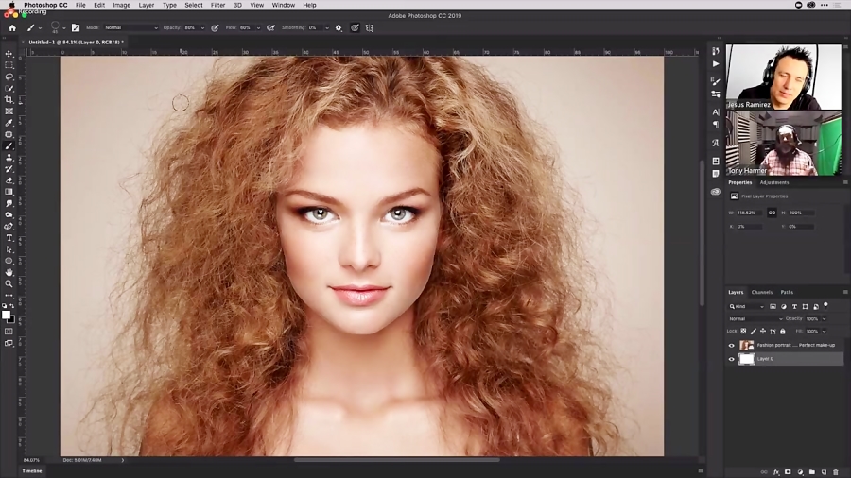
Task: Click Add layer style fx icon
Action: pos(776,472)
